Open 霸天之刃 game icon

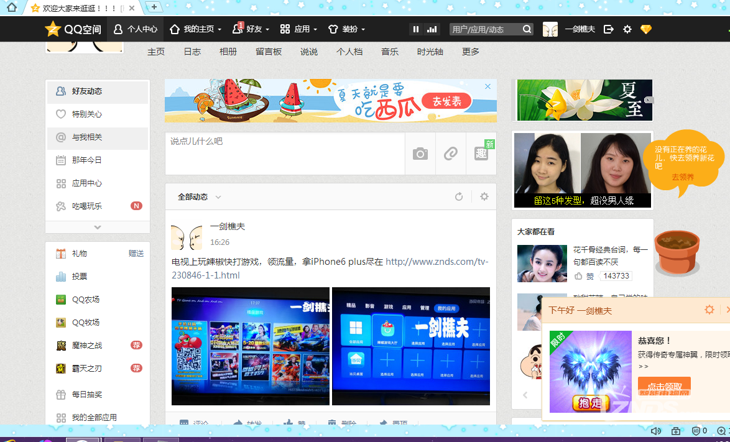coord(61,369)
